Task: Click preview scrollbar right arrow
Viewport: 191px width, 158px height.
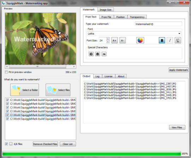Action: pyautogui.click(x=74, y=67)
